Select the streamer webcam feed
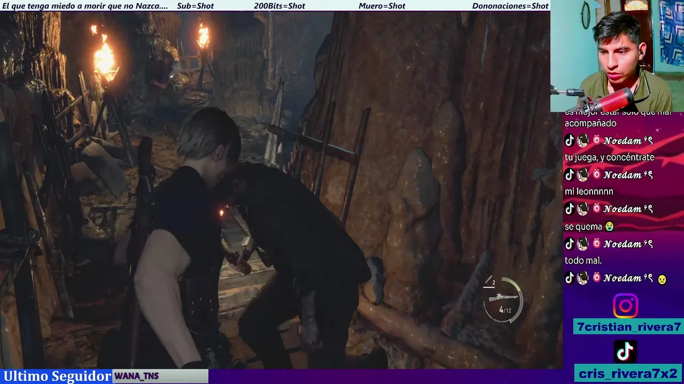The width and height of the screenshot is (684, 384). point(617,56)
